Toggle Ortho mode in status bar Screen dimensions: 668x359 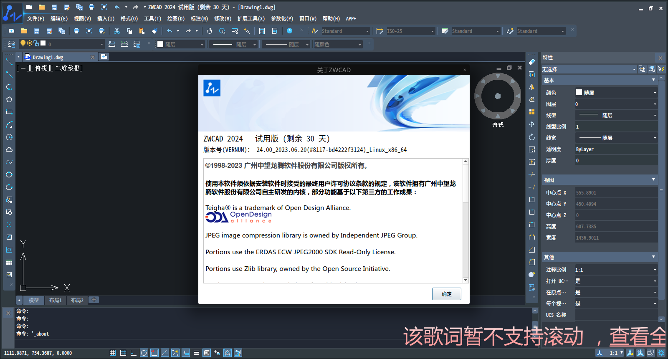(x=133, y=353)
